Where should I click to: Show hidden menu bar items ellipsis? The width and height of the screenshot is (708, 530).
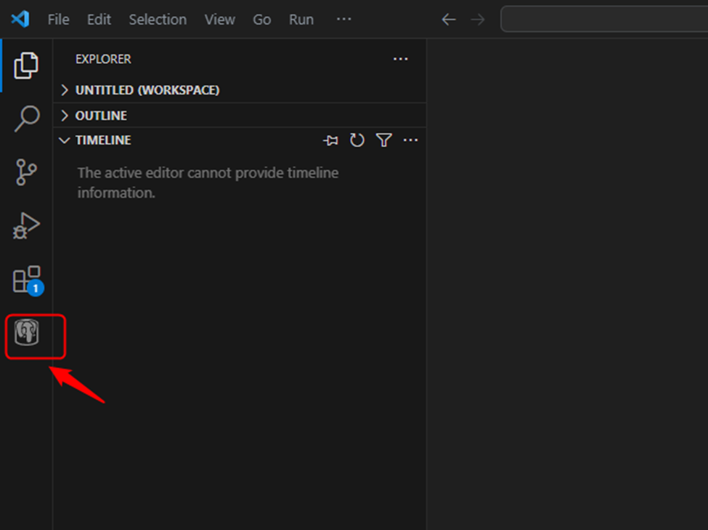click(343, 19)
